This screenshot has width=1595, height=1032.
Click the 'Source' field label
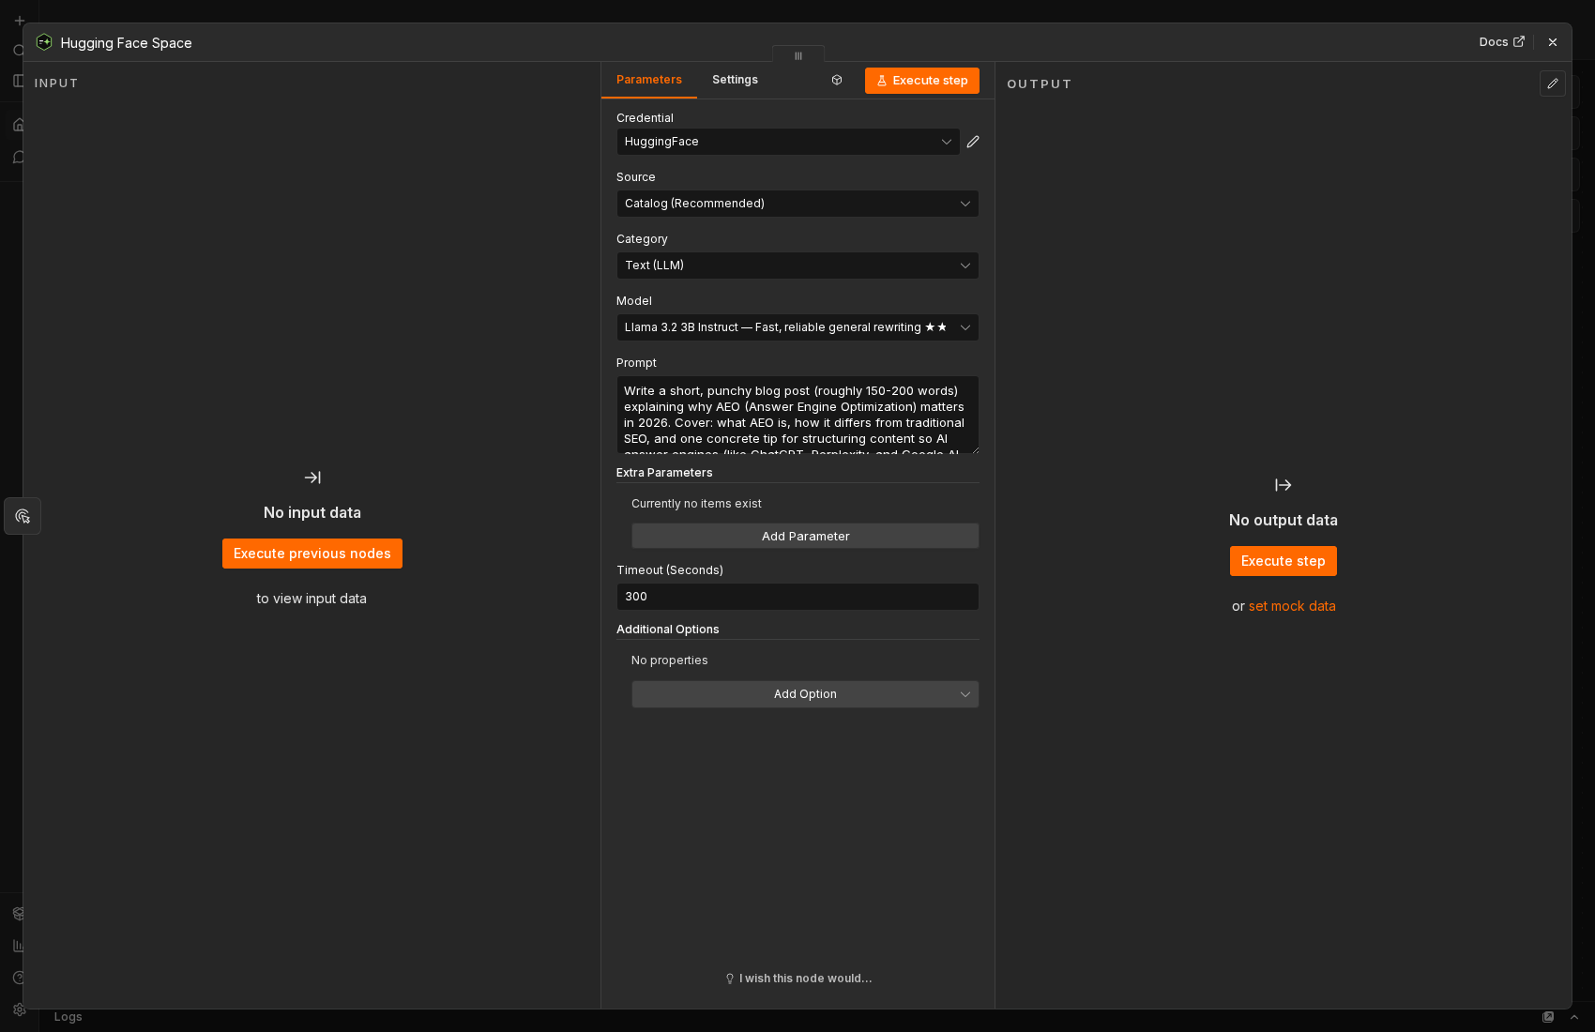(x=636, y=177)
